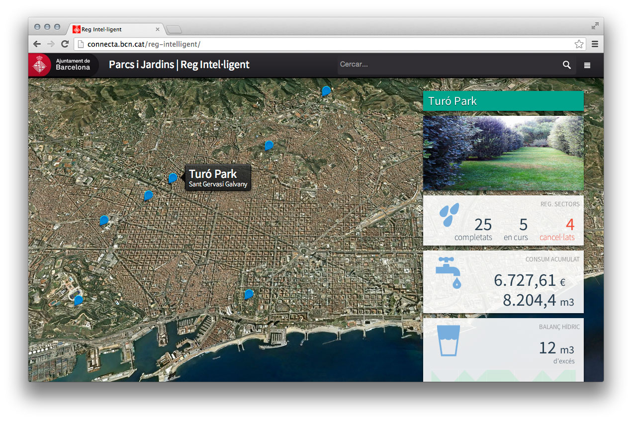The image size is (632, 421).
Task: Reload the page with refresh icon
Action: pos(65,44)
